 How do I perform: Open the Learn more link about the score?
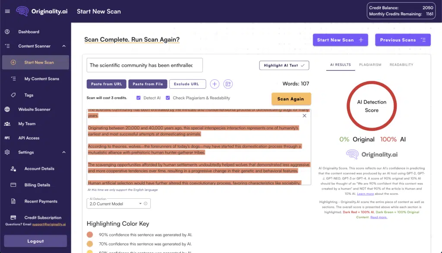(365, 194)
